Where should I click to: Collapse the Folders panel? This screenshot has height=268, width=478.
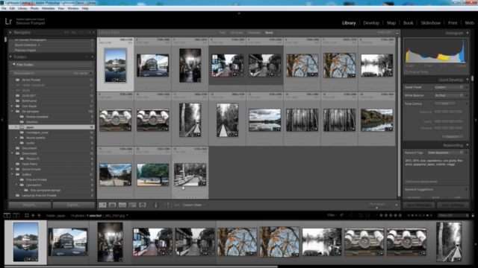tap(10, 57)
